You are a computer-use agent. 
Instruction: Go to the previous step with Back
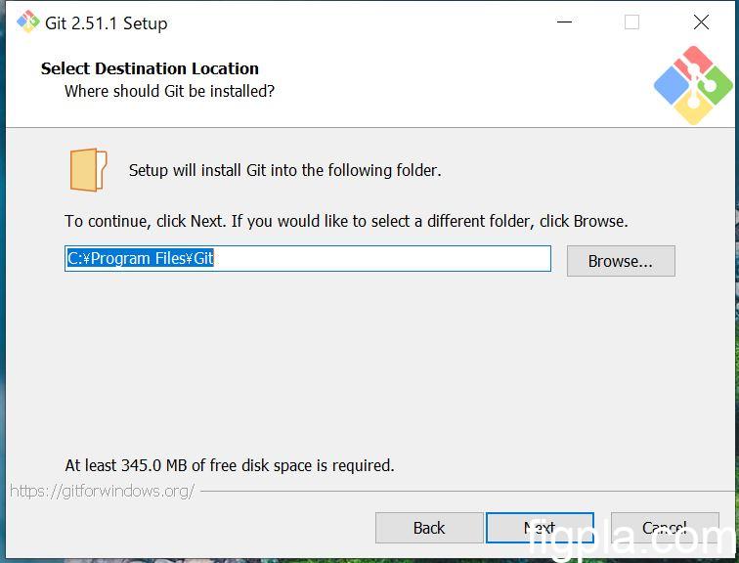click(x=428, y=528)
